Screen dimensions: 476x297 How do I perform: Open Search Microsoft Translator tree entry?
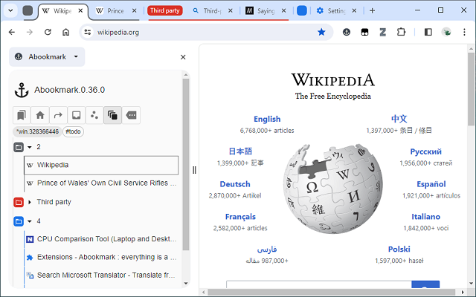pos(101,275)
